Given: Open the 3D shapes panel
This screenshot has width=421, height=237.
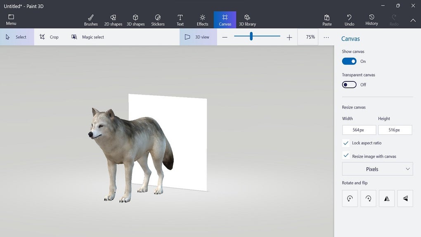Looking at the screenshot, I should 135,20.
